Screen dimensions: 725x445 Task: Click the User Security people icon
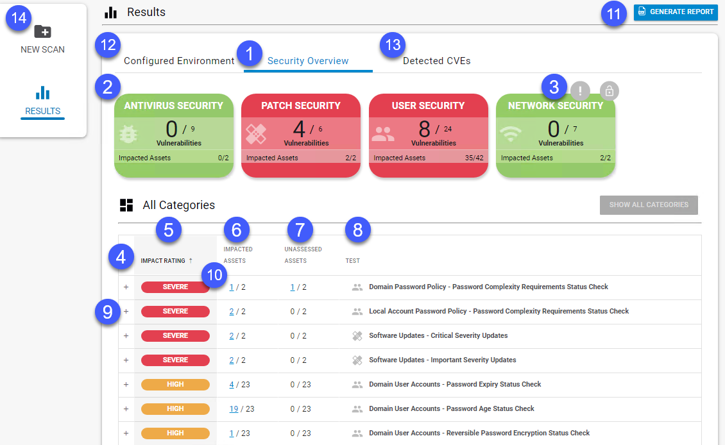click(383, 134)
